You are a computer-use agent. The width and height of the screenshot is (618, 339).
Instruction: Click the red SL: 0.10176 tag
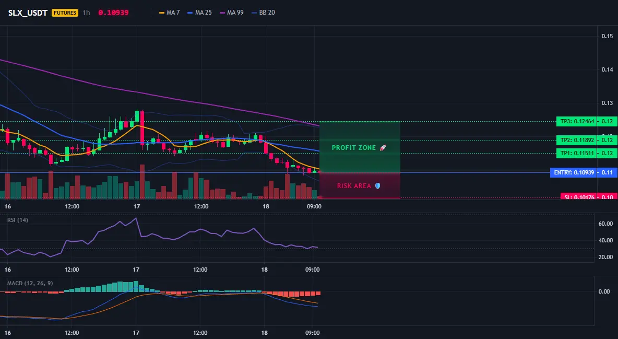click(578, 196)
